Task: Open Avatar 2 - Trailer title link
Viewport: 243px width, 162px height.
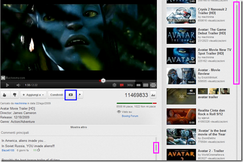Action: (211, 151)
